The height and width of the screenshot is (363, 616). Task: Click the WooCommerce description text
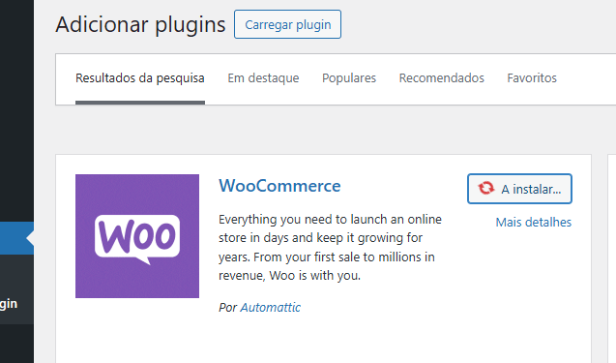tap(330, 248)
